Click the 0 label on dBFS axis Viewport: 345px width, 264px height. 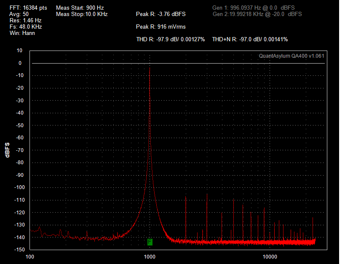point(20,63)
